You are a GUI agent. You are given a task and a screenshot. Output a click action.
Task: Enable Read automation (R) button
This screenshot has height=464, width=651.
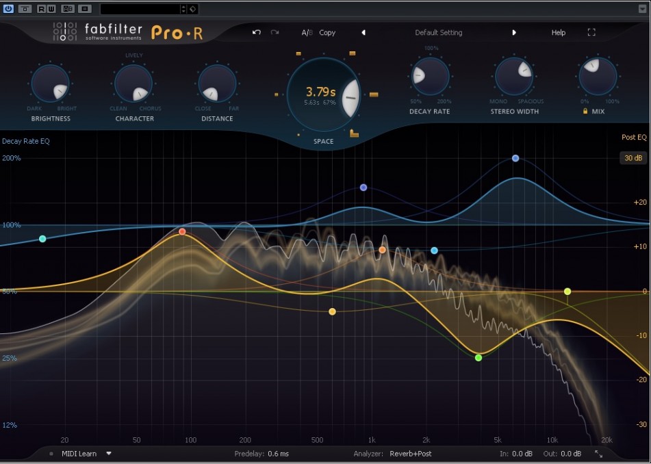pyautogui.click(x=42, y=9)
